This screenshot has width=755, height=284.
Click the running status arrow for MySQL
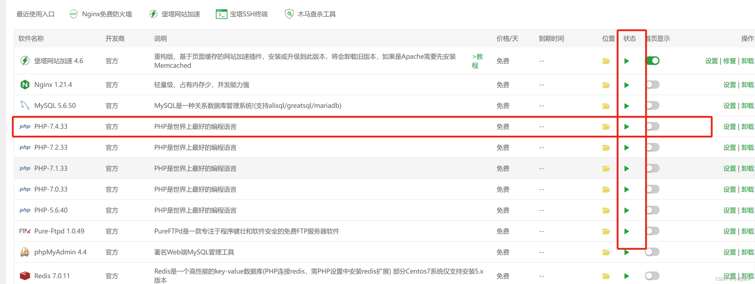click(x=627, y=106)
